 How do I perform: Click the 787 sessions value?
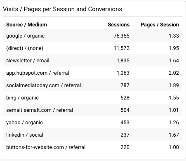(x=125, y=85)
